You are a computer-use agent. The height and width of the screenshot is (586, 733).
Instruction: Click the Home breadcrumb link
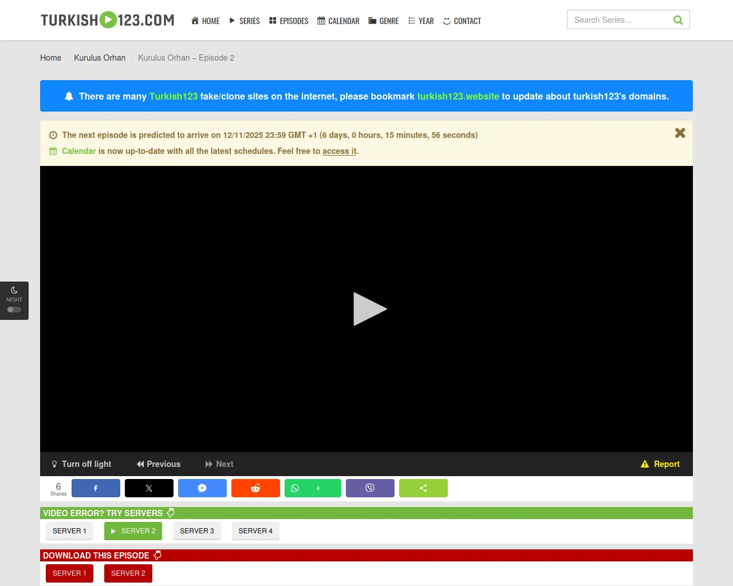pos(51,58)
